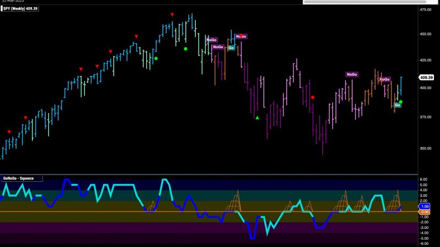Click the green up-triangle signal marker
440x247 pixels.
click(x=257, y=117)
